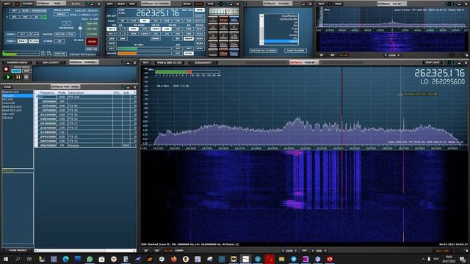
Task: Increase RBW with right arrow in Main SP
Action: (325, 251)
